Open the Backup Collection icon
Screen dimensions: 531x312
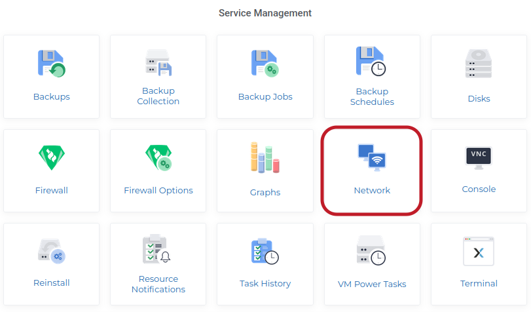(158, 62)
